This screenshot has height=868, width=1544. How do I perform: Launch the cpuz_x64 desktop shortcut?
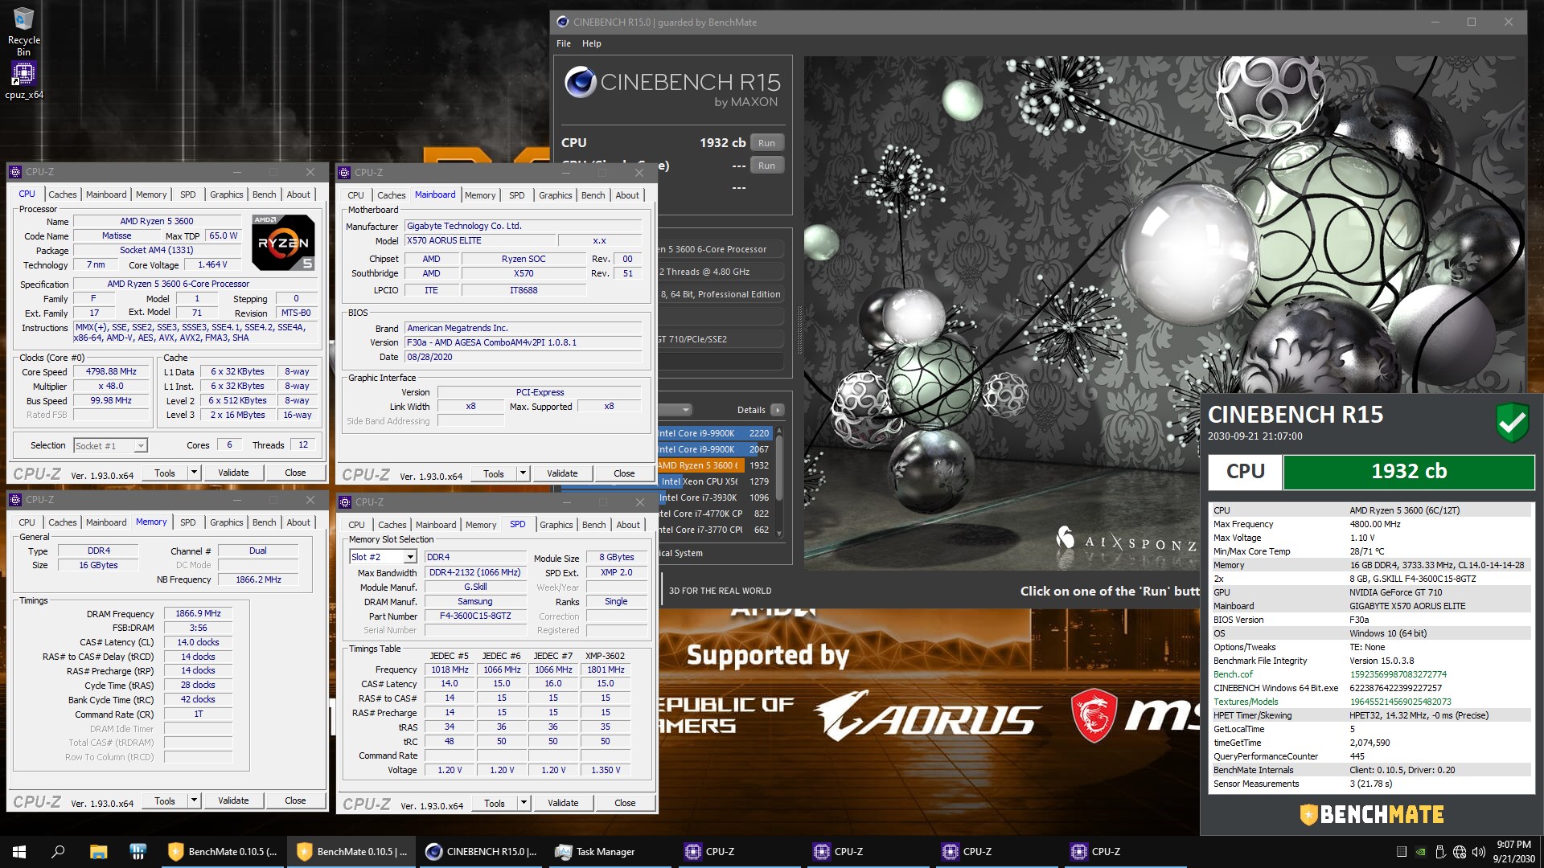(23, 80)
